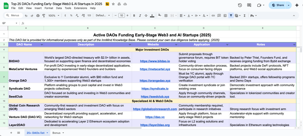This screenshot has height=136, width=303.
Task: Increase font size with plus
Action: click(127, 15)
